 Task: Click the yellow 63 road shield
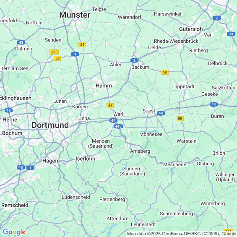pos(110,106)
